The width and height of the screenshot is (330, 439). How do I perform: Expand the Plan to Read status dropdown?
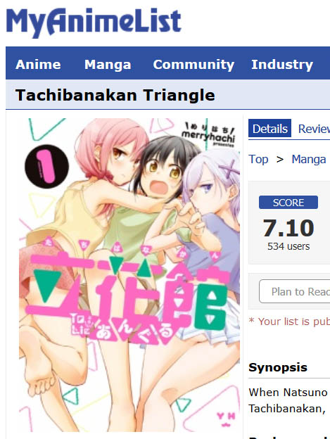click(294, 291)
